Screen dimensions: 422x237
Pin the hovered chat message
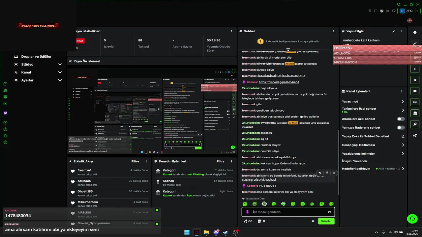click(x=327, y=173)
